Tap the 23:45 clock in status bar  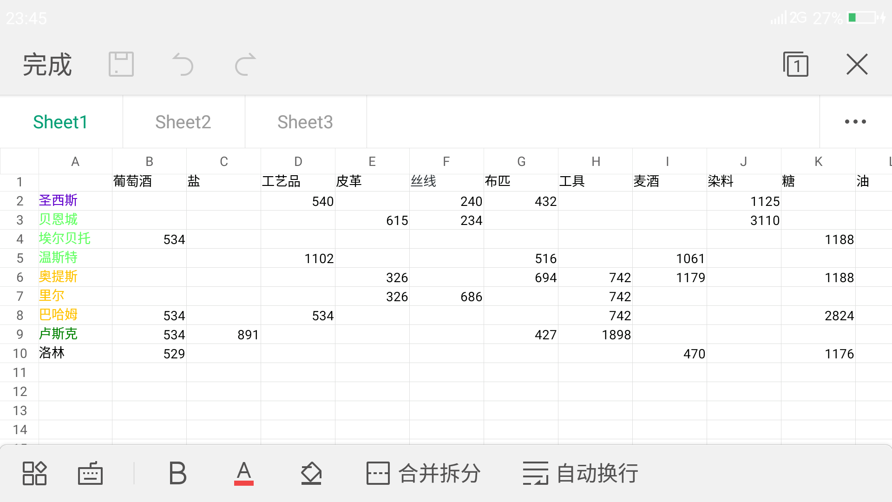pos(26,18)
